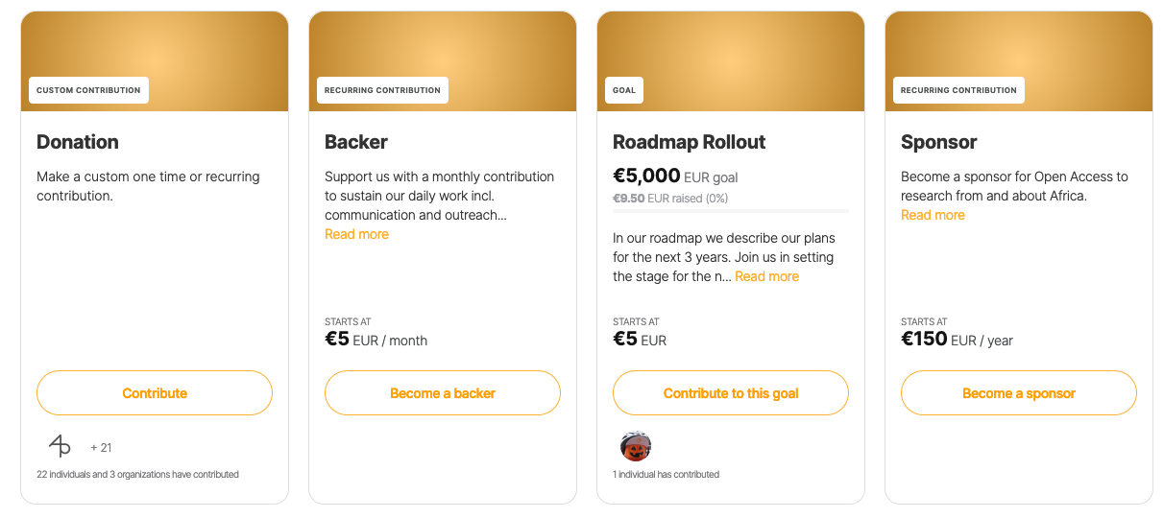The width and height of the screenshot is (1164, 518).
Task: Click the pumpkin avatar under Roadmap Rollout
Action: [x=636, y=446]
